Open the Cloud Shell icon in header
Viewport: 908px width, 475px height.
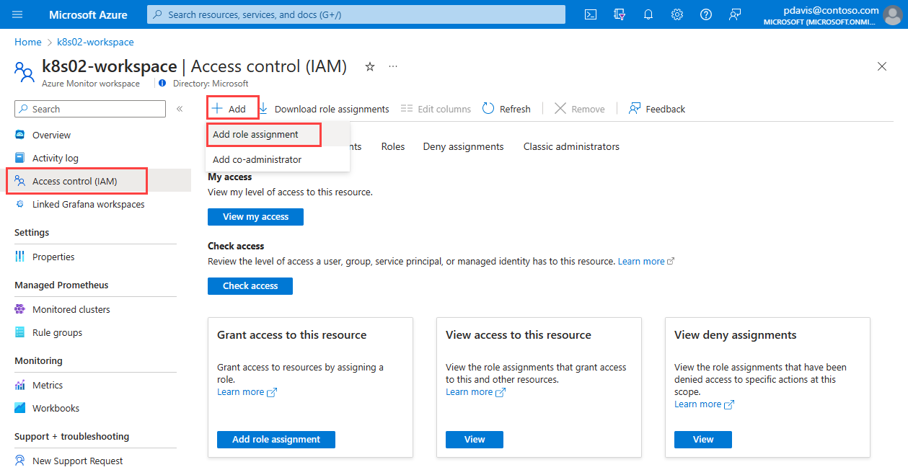[x=590, y=14]
